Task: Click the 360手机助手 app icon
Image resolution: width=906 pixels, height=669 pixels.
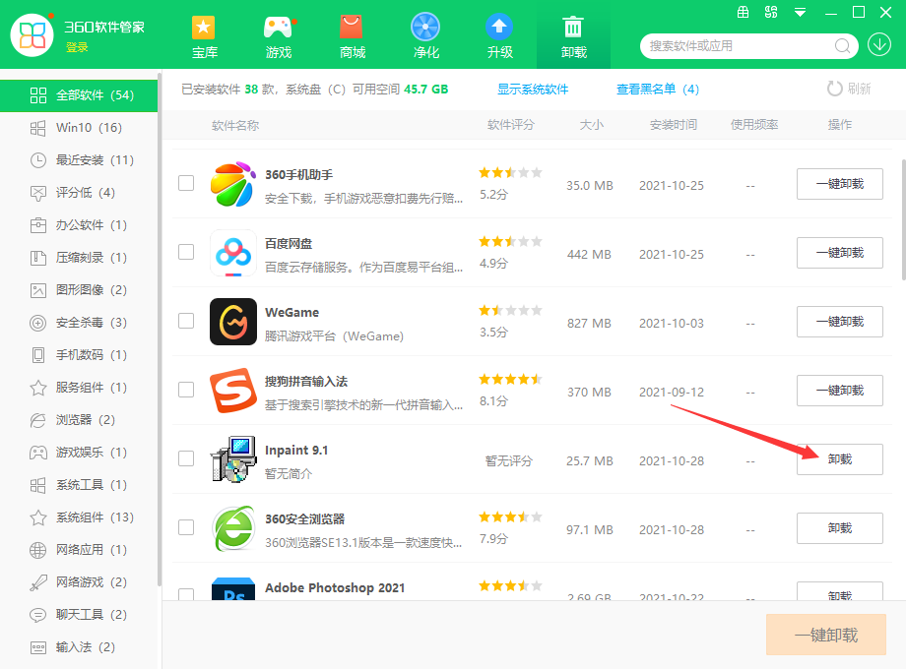Action: pos(233,184)
